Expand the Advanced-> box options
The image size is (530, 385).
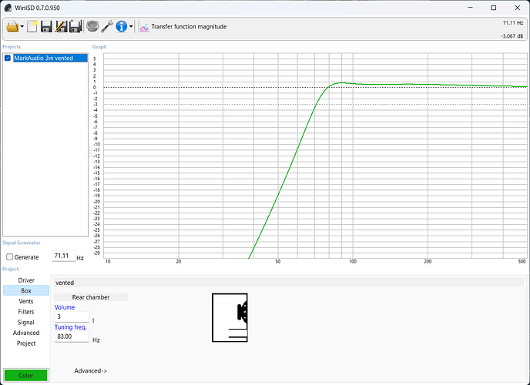click(90, 370)
